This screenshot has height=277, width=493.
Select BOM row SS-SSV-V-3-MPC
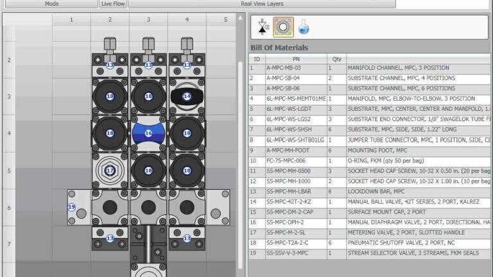point(370,253)
